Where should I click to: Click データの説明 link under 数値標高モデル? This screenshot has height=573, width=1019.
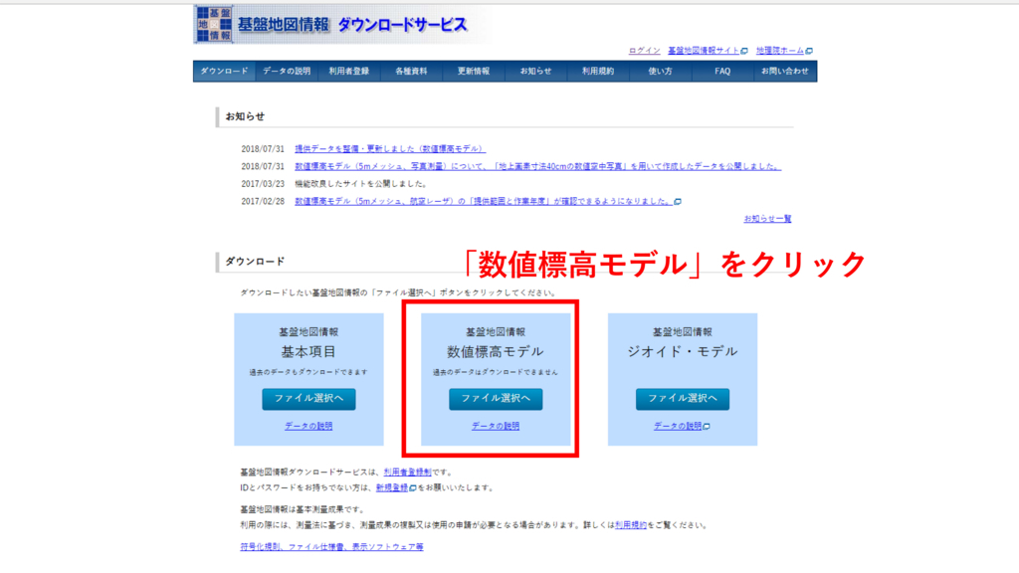(496, 426)
